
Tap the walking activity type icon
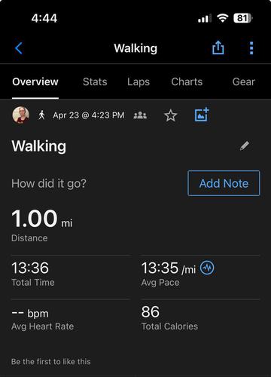41,115
